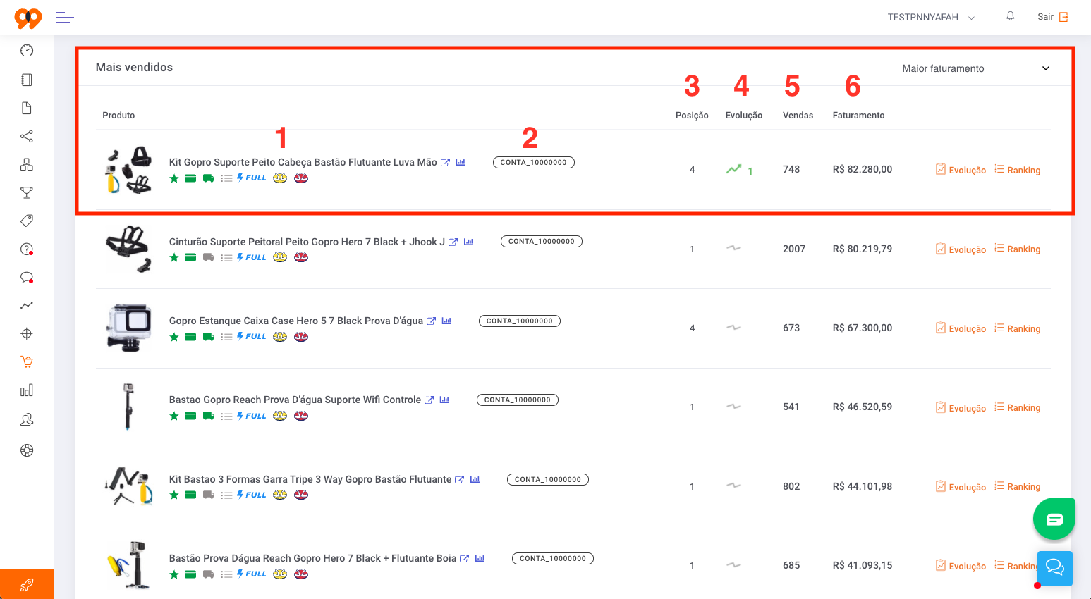
Task: Open Ranking for Kit Gopro Suporte Peito row
Action: tap(1018, 170)
